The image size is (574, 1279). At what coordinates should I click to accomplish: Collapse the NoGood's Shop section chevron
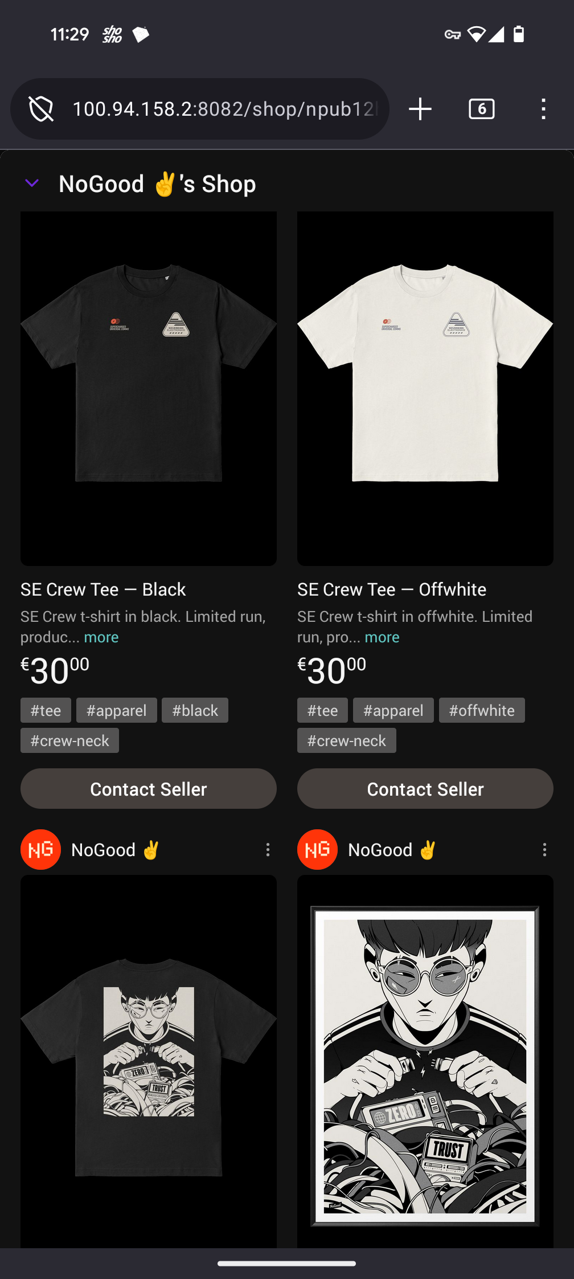(32, 184)
